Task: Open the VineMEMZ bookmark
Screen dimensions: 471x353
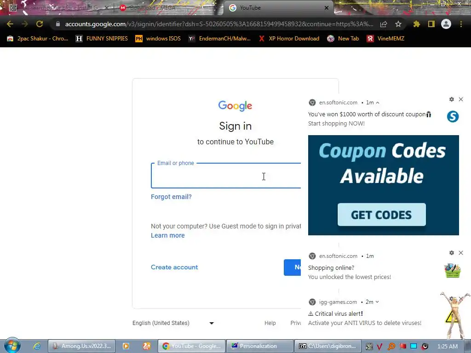Action: [x=386, y=39]
